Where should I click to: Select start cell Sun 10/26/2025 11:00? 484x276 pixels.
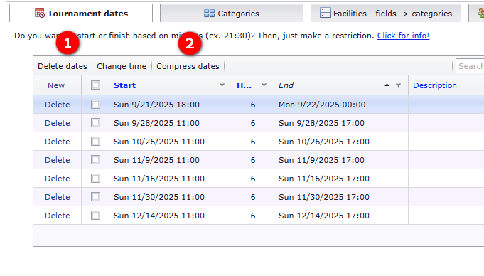tap(171, 142)
